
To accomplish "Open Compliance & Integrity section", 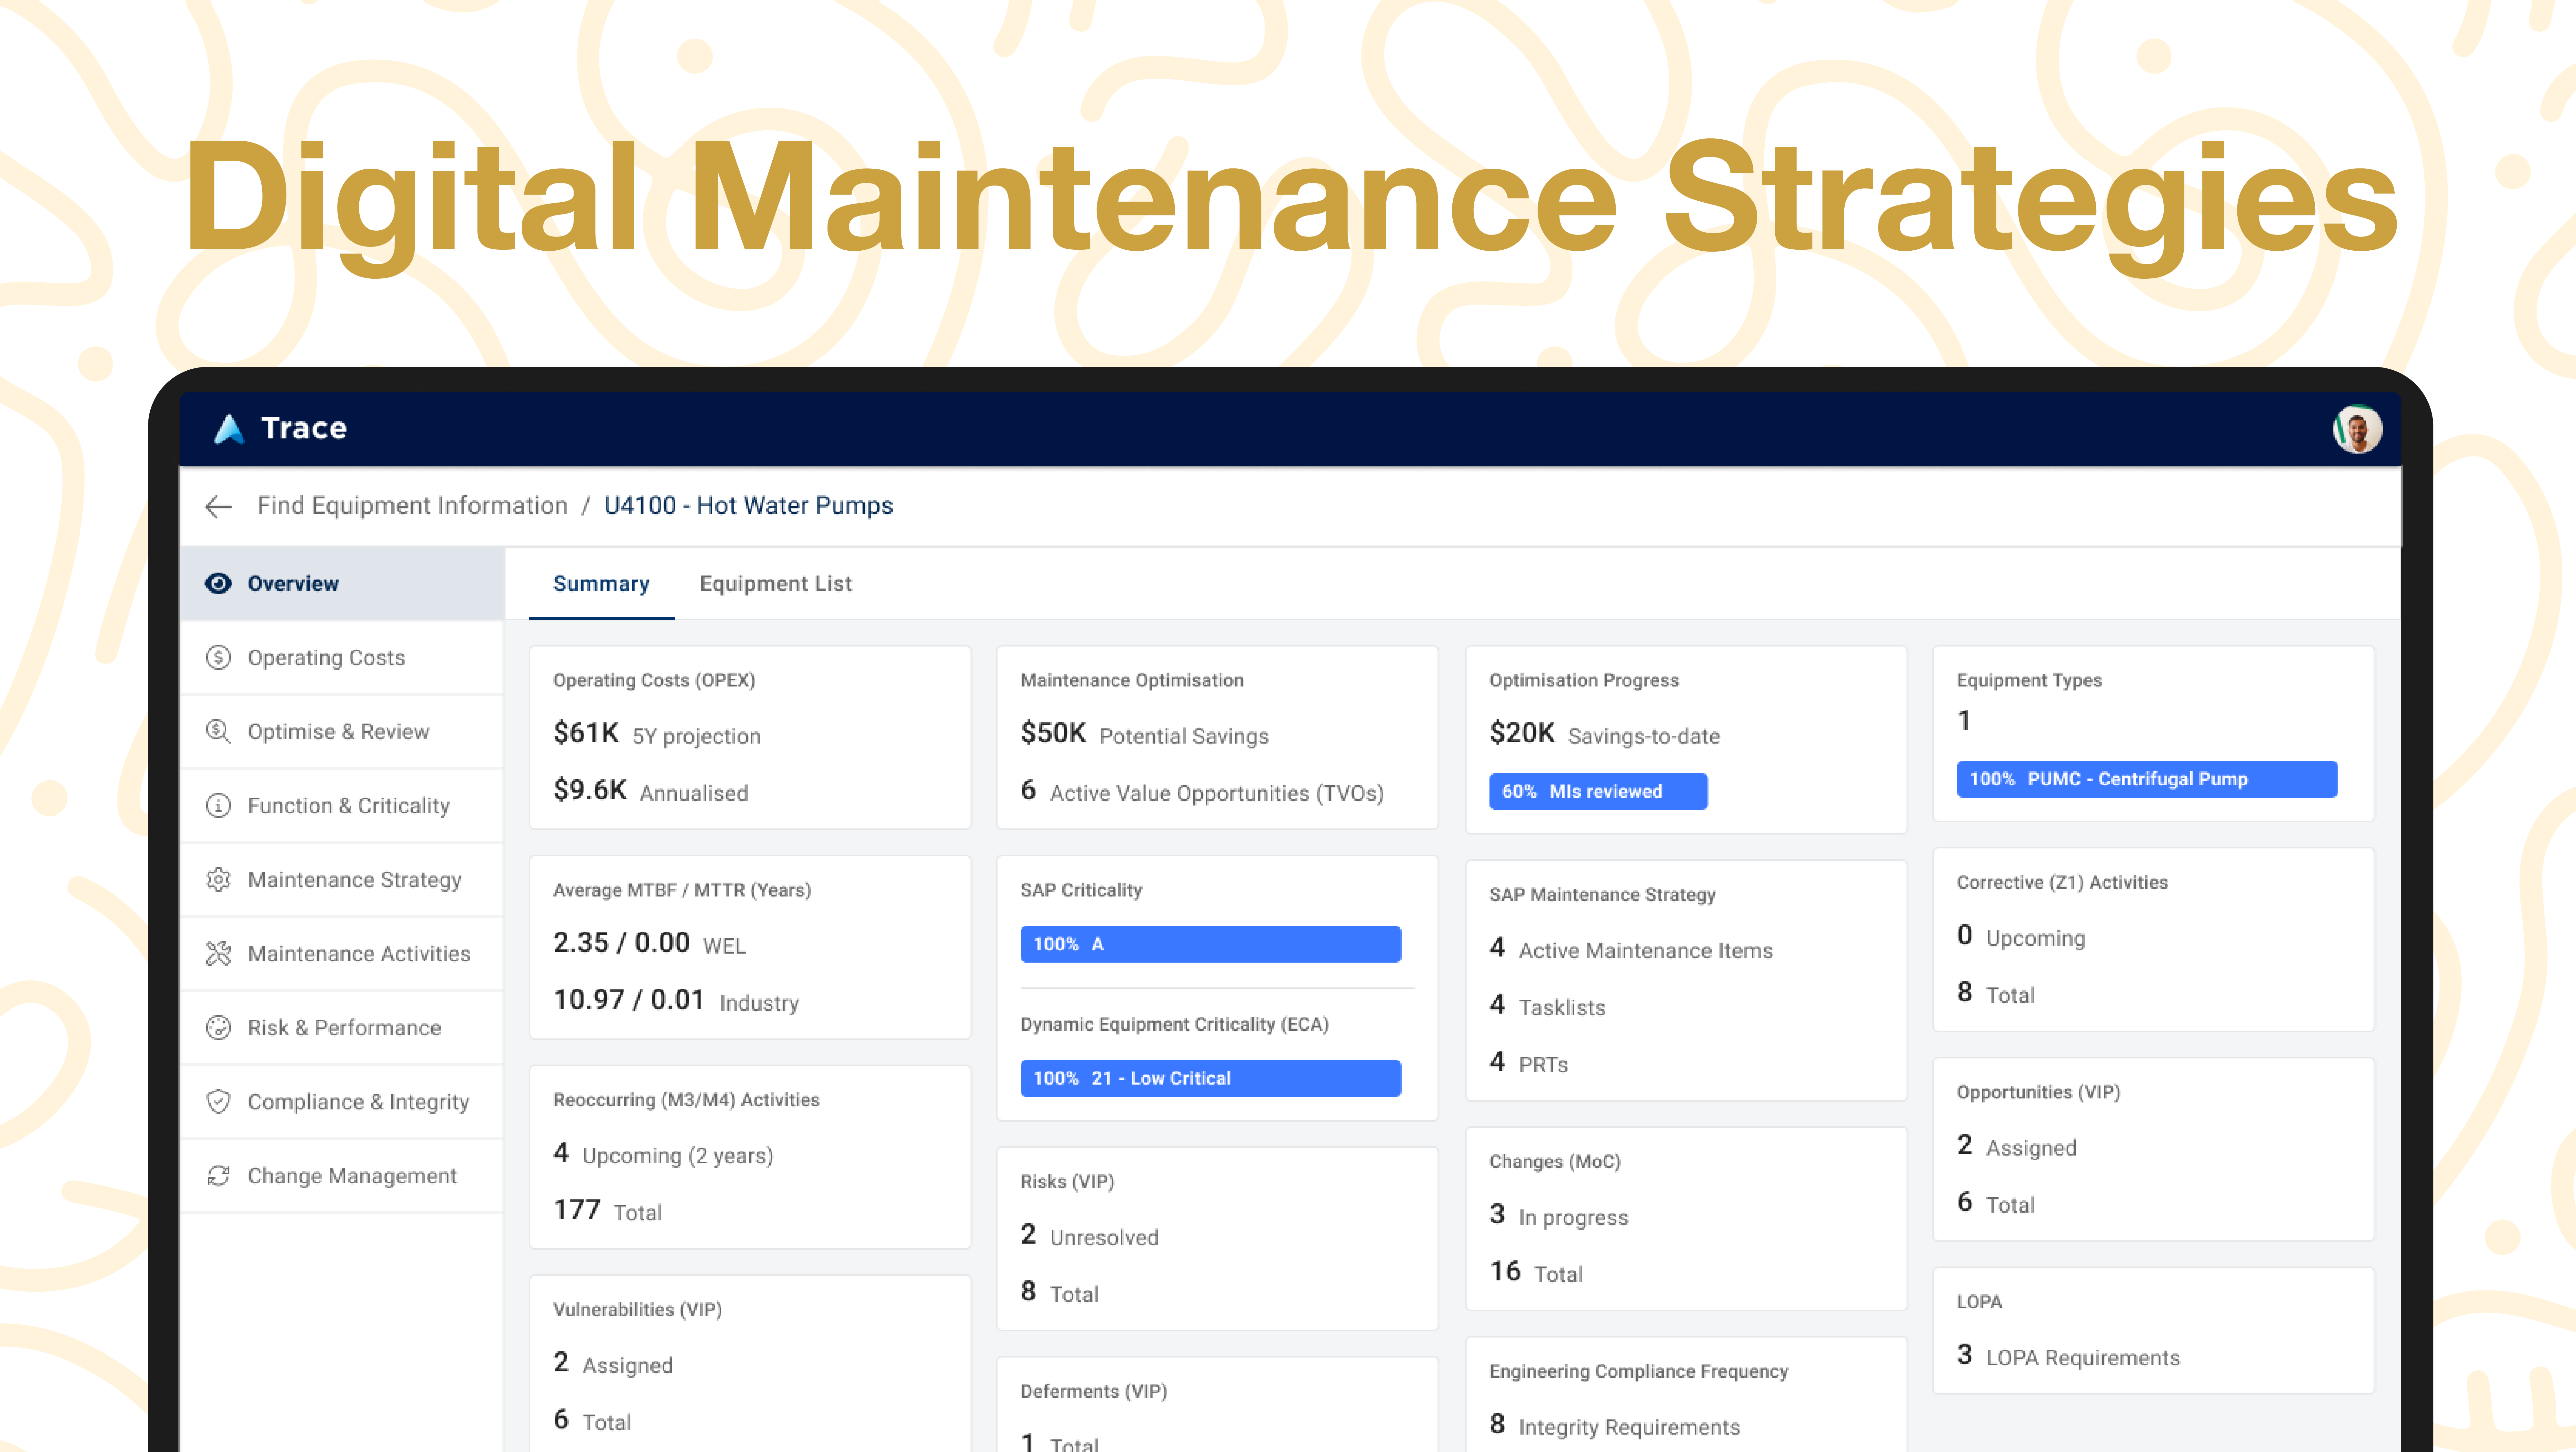I will click(x=342, y=1101).
